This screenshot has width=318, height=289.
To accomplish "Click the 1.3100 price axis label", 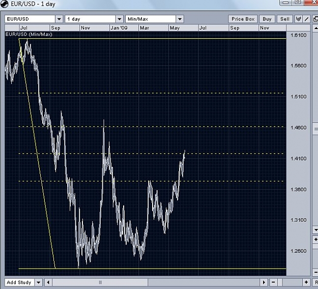I will (x=299, y=220).
